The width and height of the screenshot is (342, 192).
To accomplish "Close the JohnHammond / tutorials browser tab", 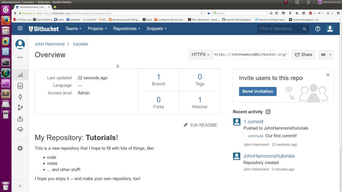I will [49, 7].
